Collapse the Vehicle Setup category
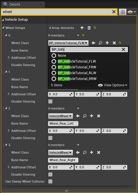The image size is (138, 193). (x=3, y=20)
